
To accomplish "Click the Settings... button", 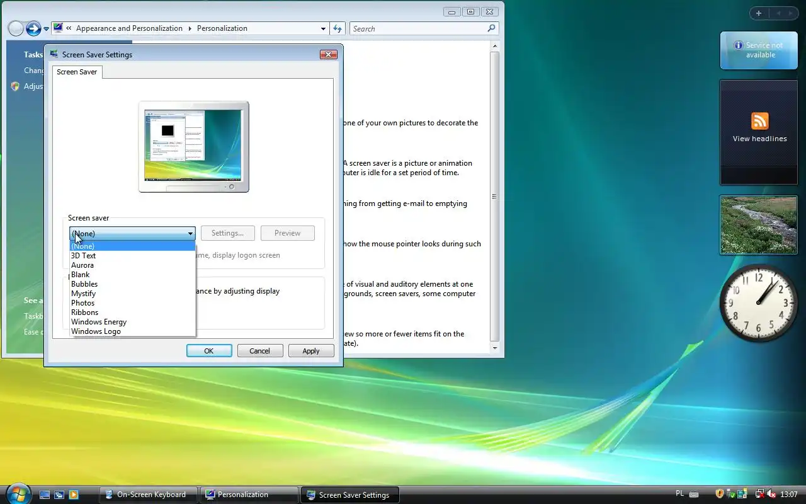I will pyautogui.click(x=227, y=233).
